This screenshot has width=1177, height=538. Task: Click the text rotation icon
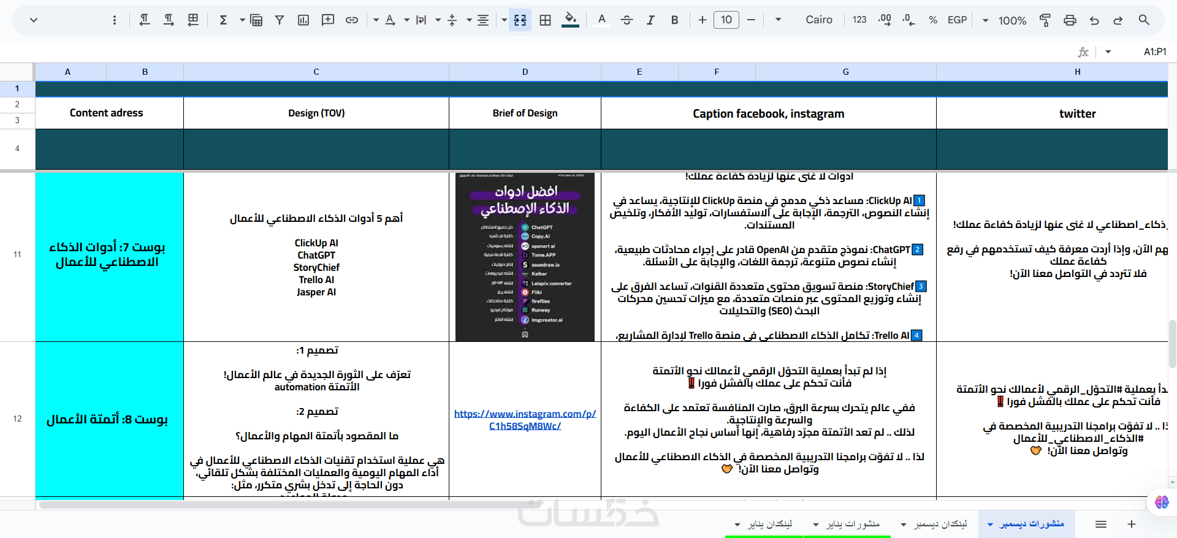390,20
